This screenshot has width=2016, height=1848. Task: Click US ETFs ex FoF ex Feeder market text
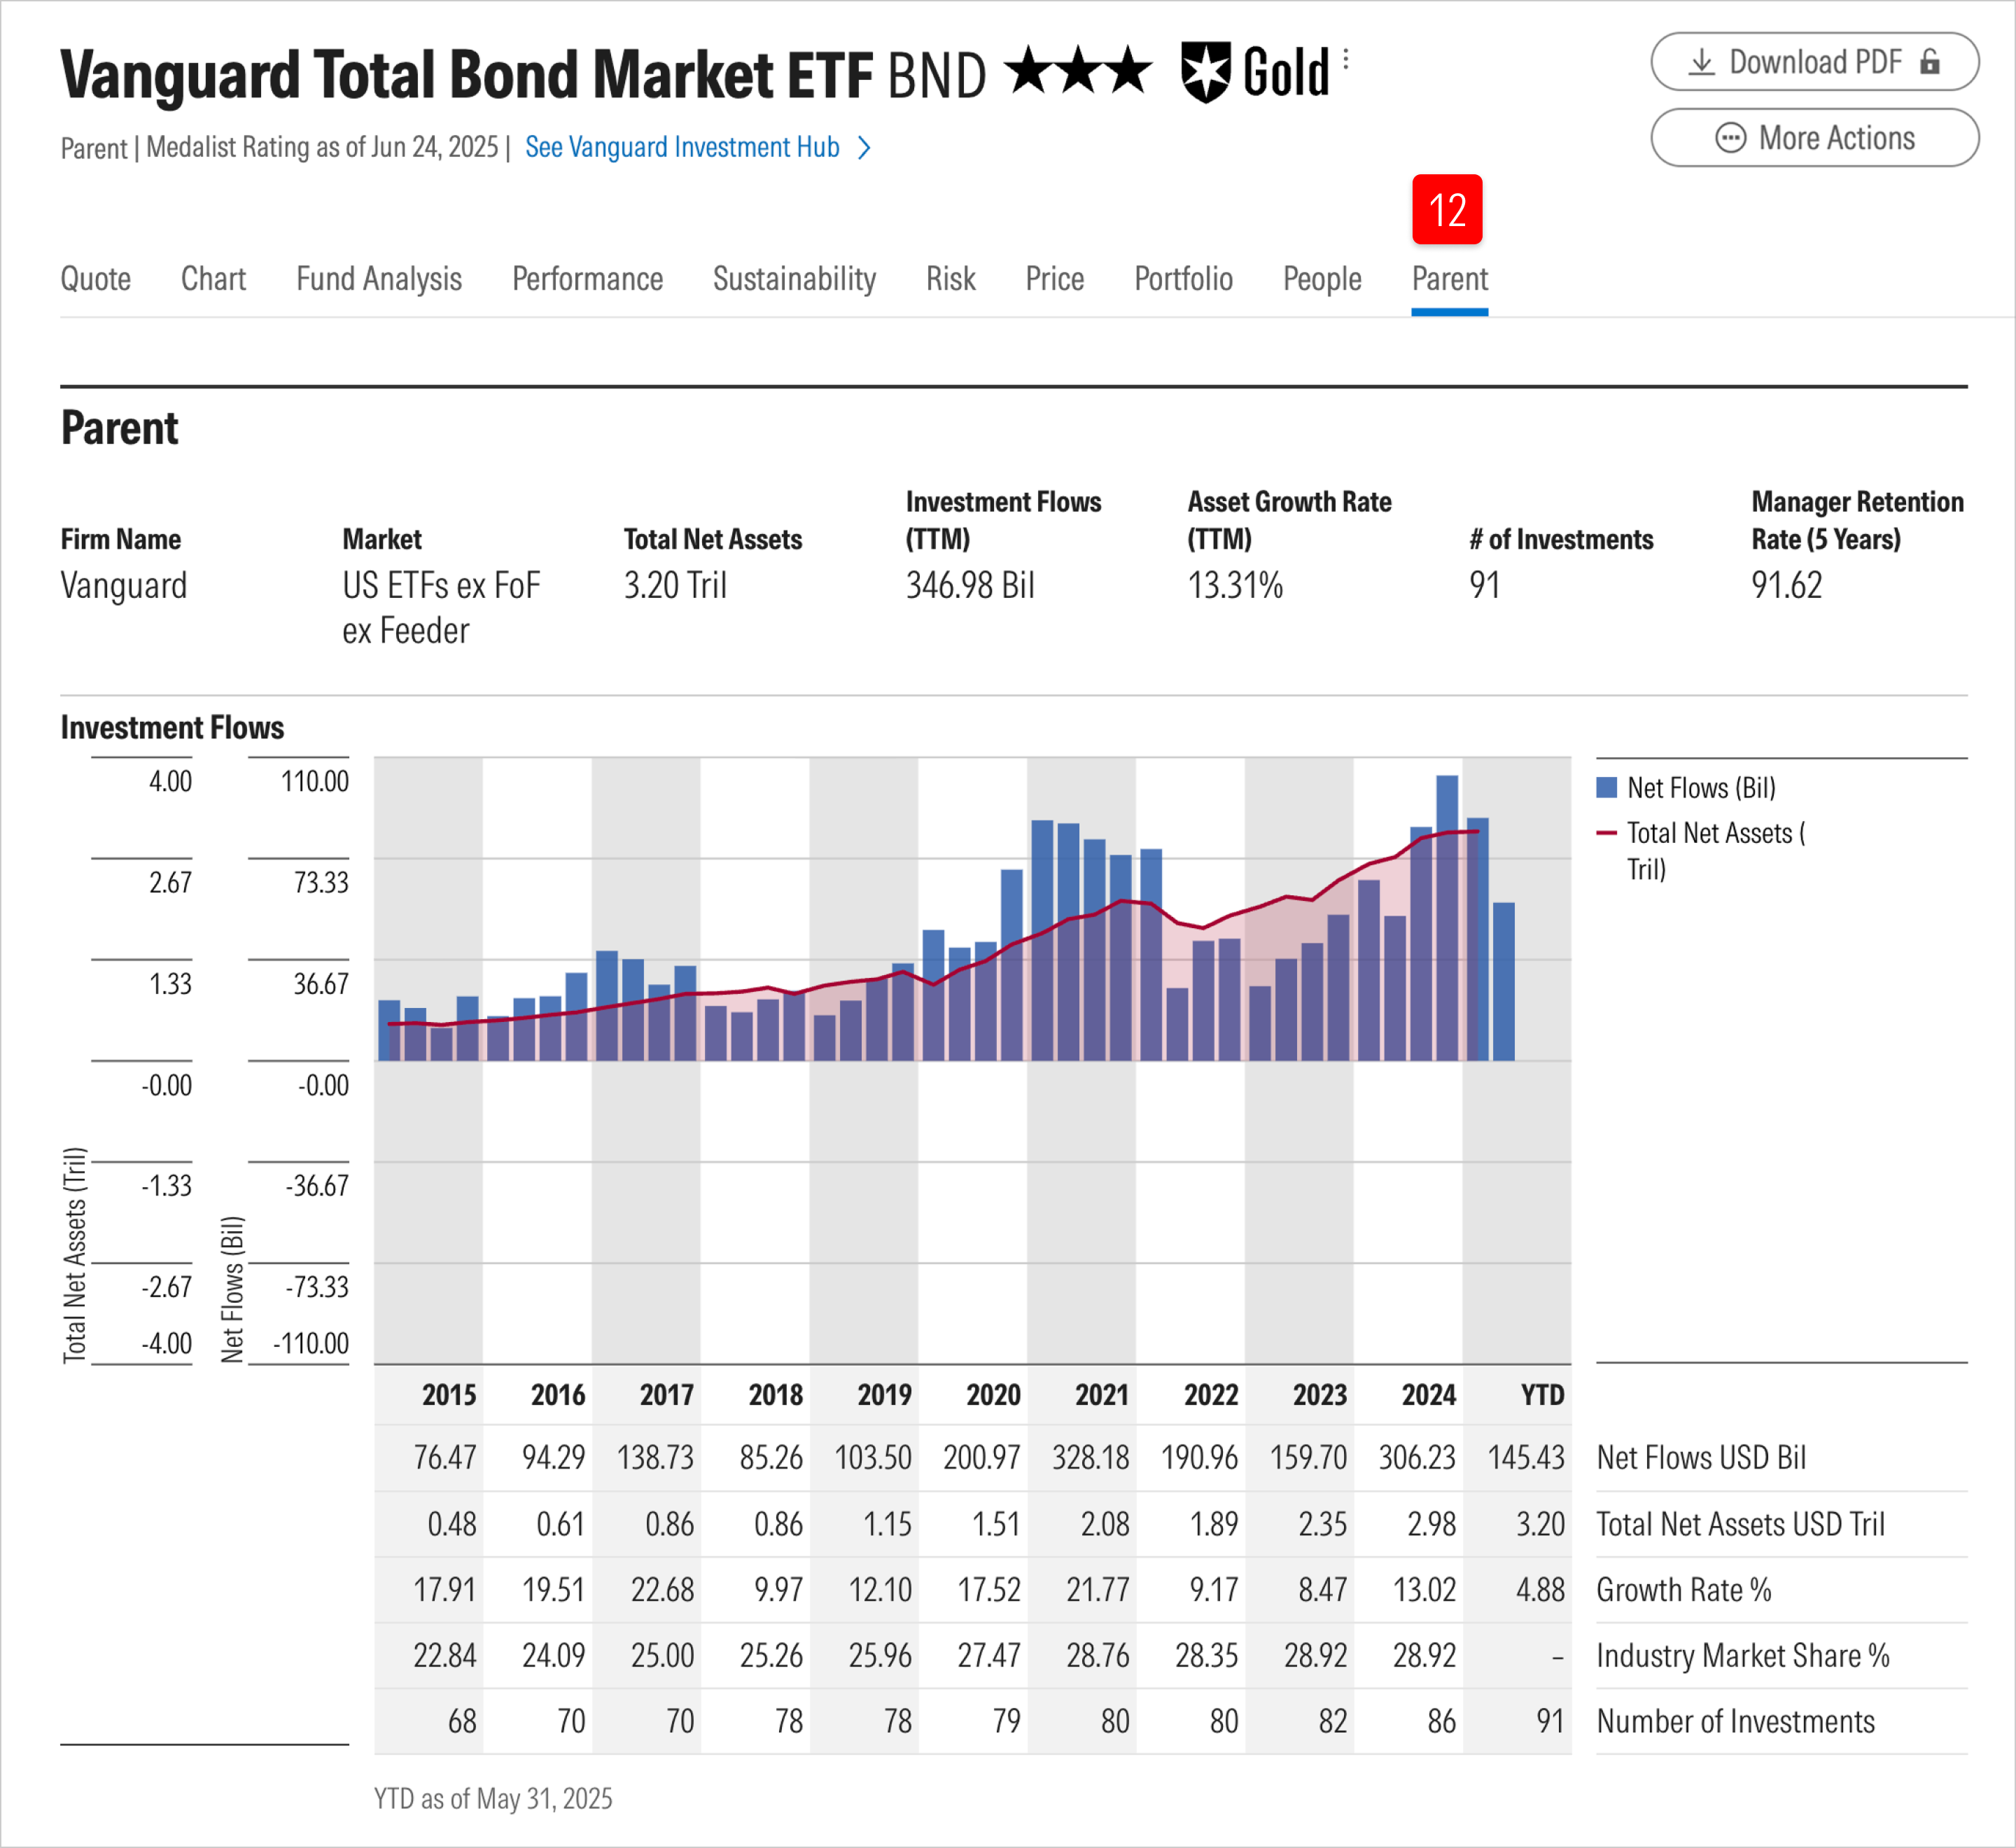click(441, 608)
